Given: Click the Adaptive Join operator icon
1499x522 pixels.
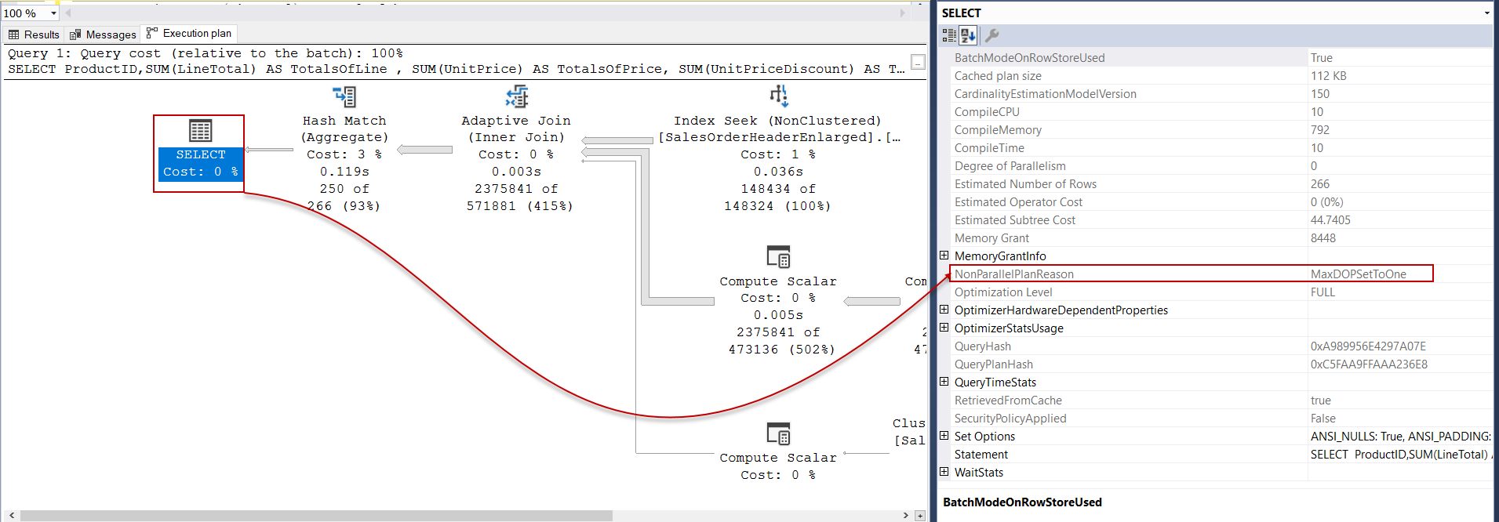Looking at the screenshot, I should (x=516, y=96).
